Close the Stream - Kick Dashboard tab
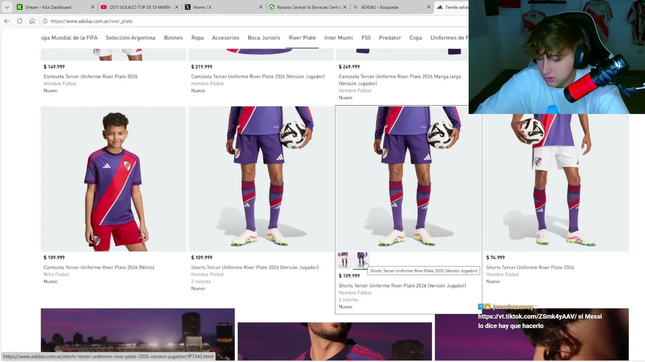Image resolution: width=645 pixels, height=362 pixels. click(93, 7)
